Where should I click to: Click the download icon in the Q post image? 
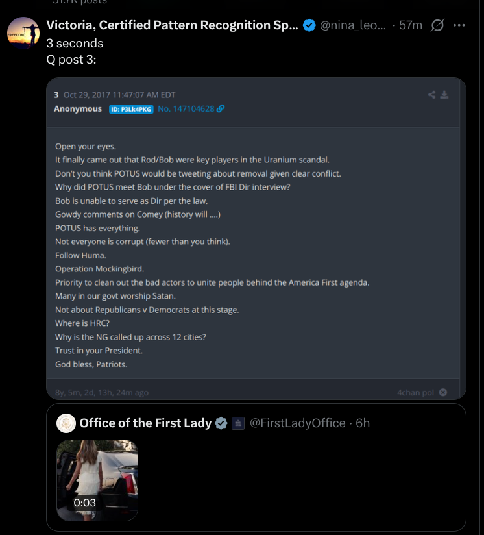pyautogui.click(x=444, y=95)
